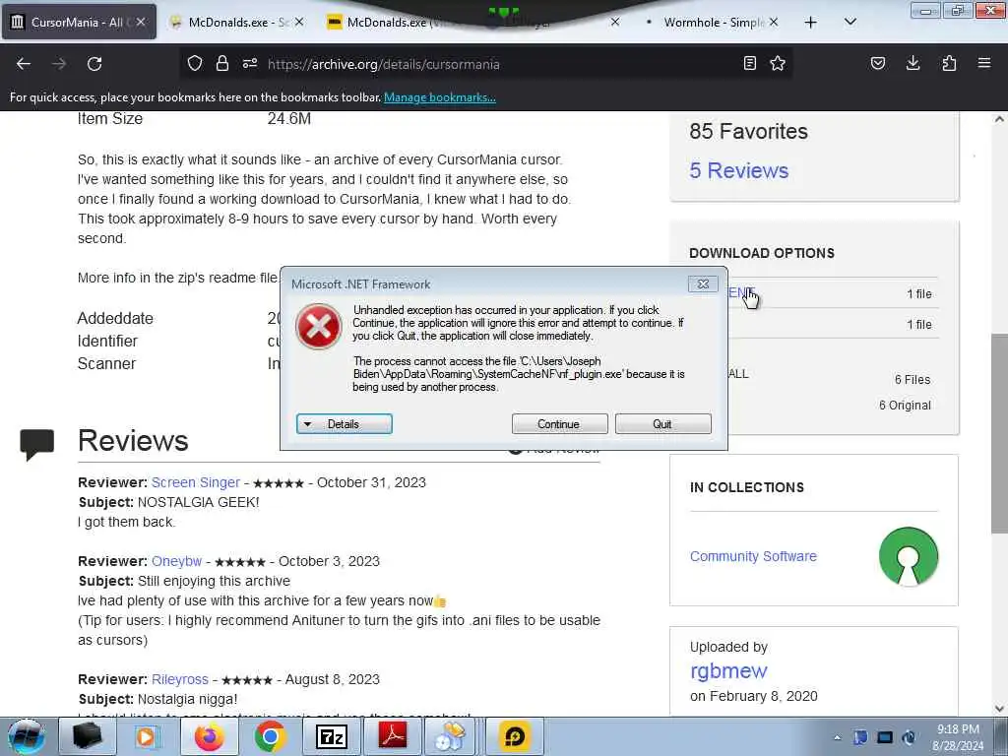Click Continue in the .NET error dialog
1008x756 pixels.
coord(559,424)
